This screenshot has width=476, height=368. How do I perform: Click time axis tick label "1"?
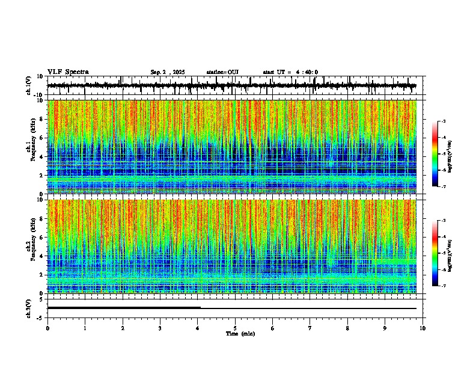pos(85,328)
